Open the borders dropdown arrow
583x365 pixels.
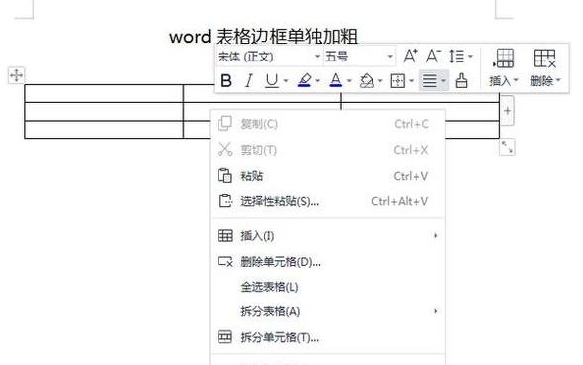(411, 80)
